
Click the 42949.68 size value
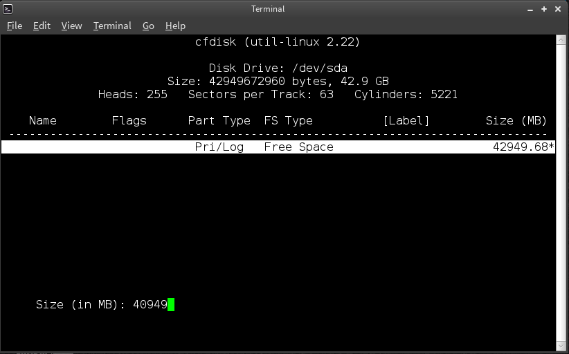pos(521,147)
